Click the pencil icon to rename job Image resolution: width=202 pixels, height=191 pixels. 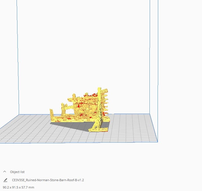(5, 180)
